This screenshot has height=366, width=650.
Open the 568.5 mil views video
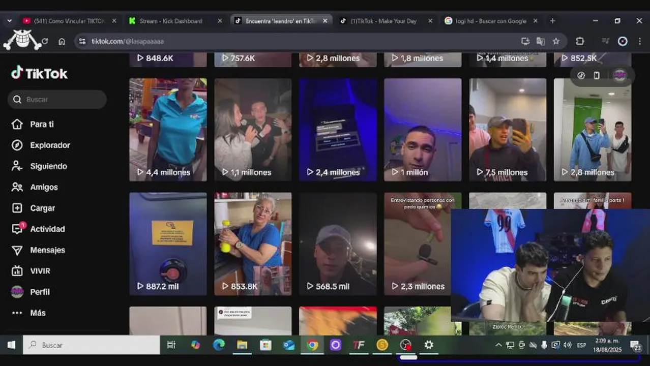point(338,244)
